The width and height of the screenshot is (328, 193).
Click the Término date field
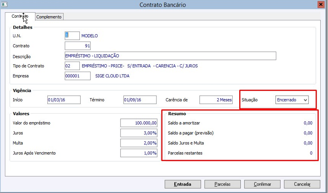click(x=140, y=100)
